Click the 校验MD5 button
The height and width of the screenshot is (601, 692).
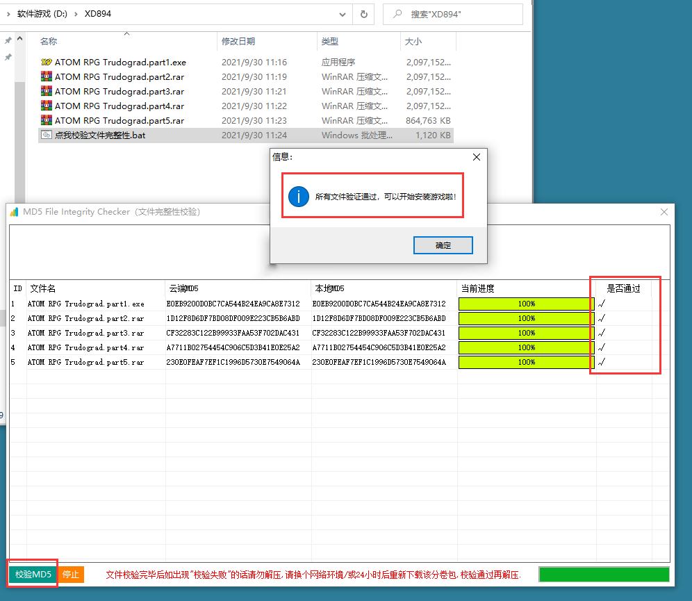pyautogui.click(x=33, y=575)
